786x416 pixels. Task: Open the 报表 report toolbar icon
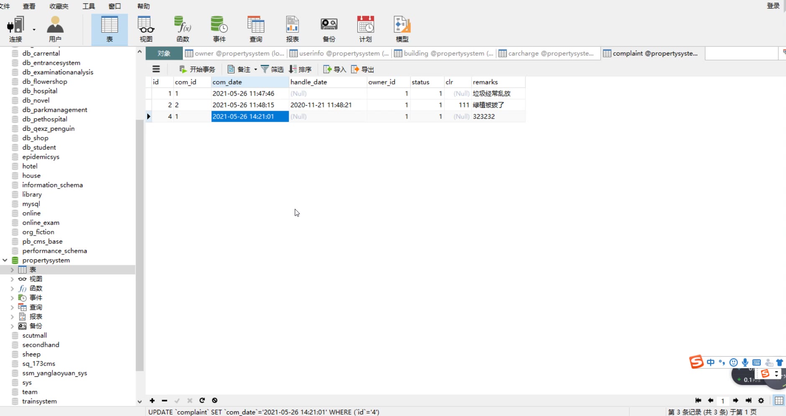(292, 29)
